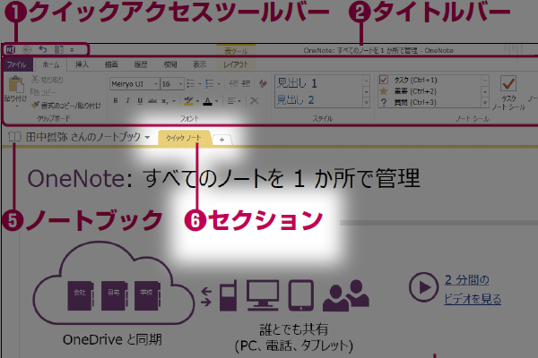Viewport: 538px width, 358px height.
Task: Click page title OneNote: すべてのノートを 1 か所で管理
Action: tap(223, 178)
